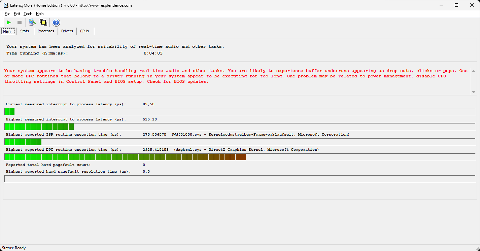The image size is (480, 251).
Task: Maximize the LatencyMon window
Action: pos(456,5)
